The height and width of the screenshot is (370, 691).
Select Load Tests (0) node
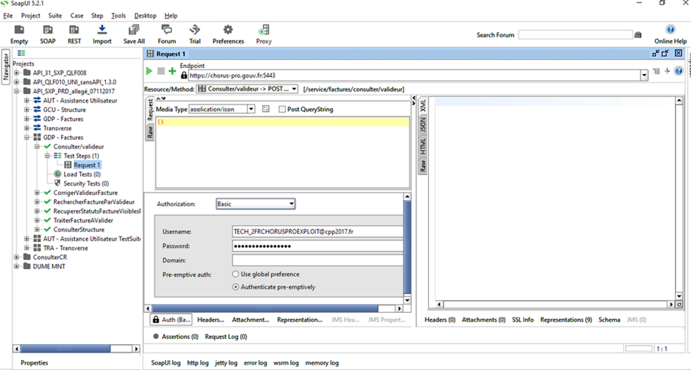82,174
